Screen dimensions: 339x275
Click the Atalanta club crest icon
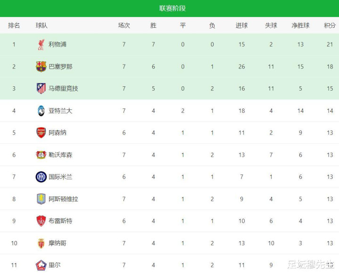point(41,110)
